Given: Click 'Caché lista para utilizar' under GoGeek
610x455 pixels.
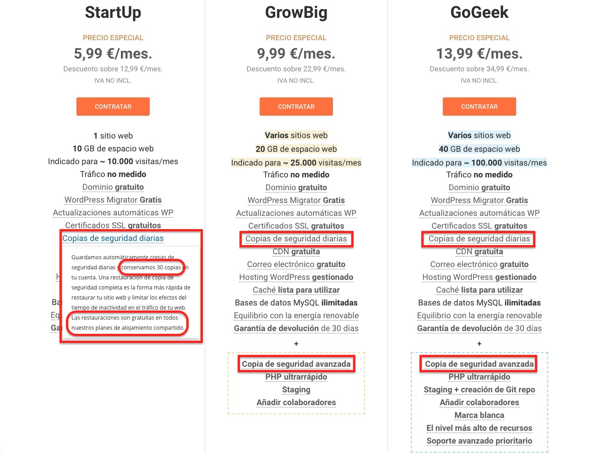Looking at the screenshot, I should point(479,290).
